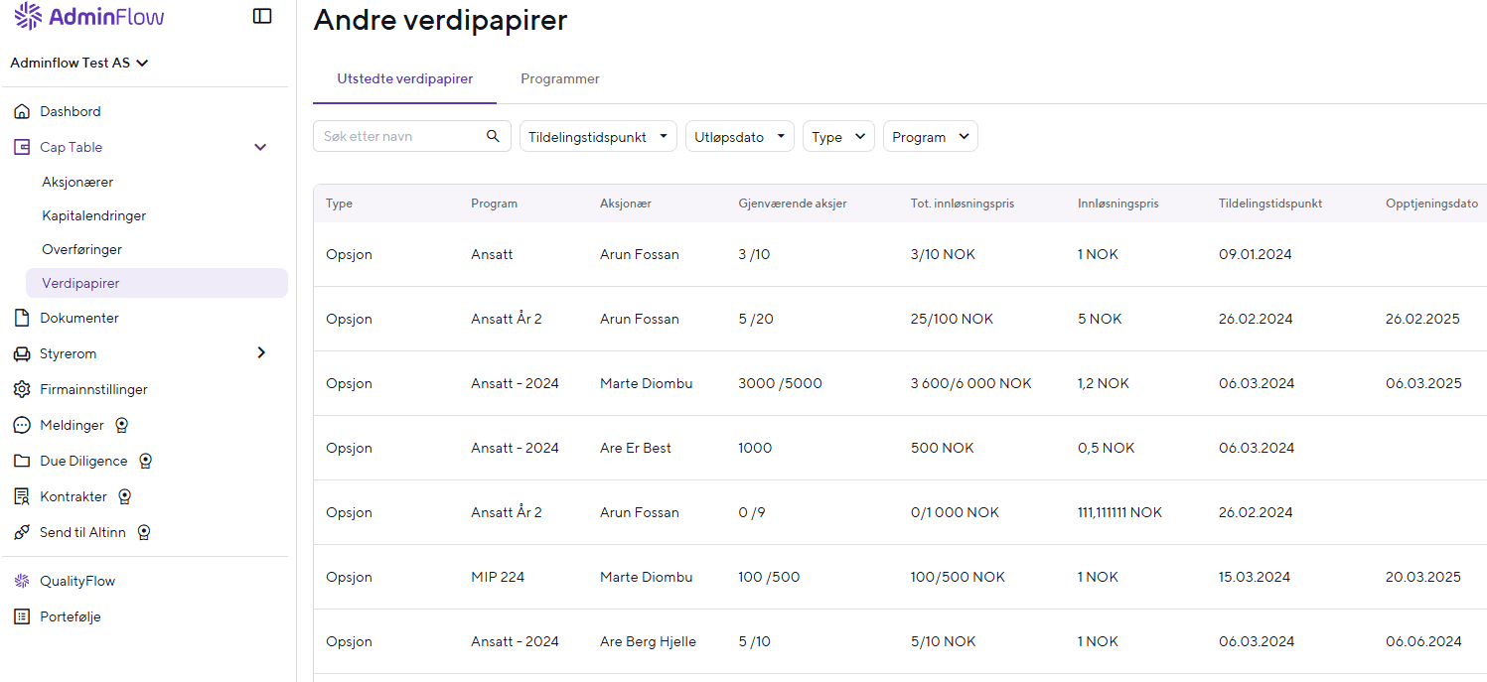The width and height of the screenshot is (1487, 682).
Task: Open Overføringer in the sidebar
Action: 82,249
